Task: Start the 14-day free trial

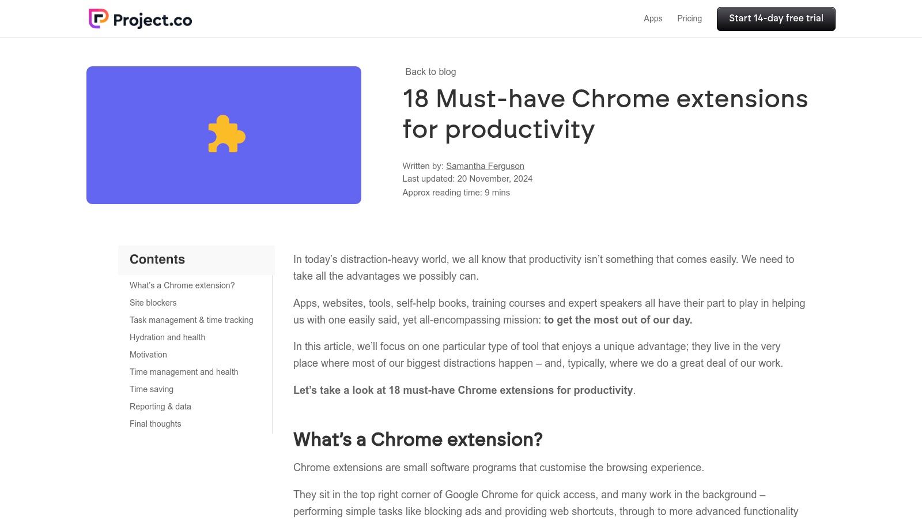Action: [776, 19]
